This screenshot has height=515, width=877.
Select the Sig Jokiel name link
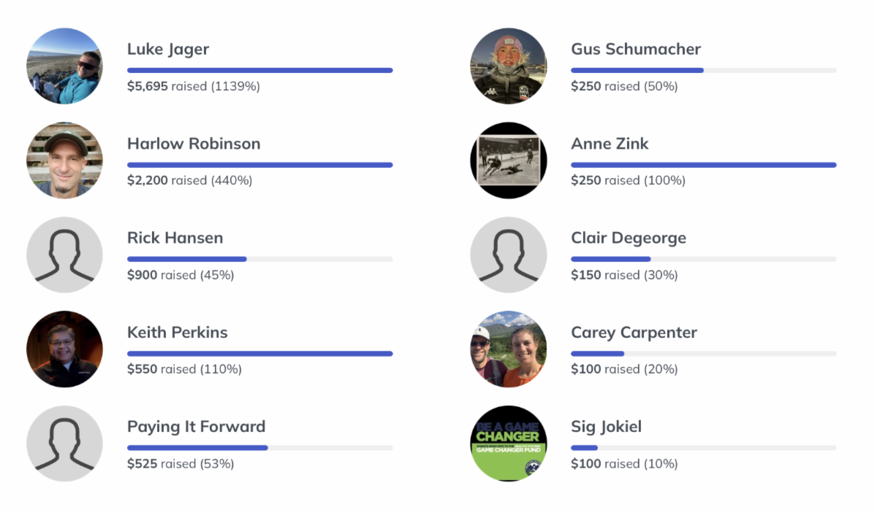[606, 427]
